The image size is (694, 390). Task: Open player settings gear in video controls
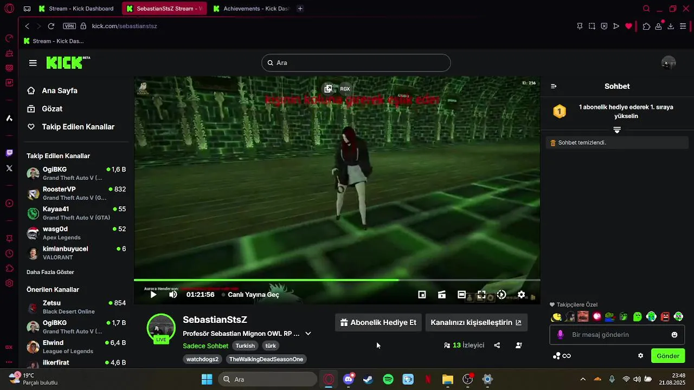(521, 295)
